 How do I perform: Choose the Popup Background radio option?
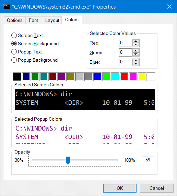34,60
